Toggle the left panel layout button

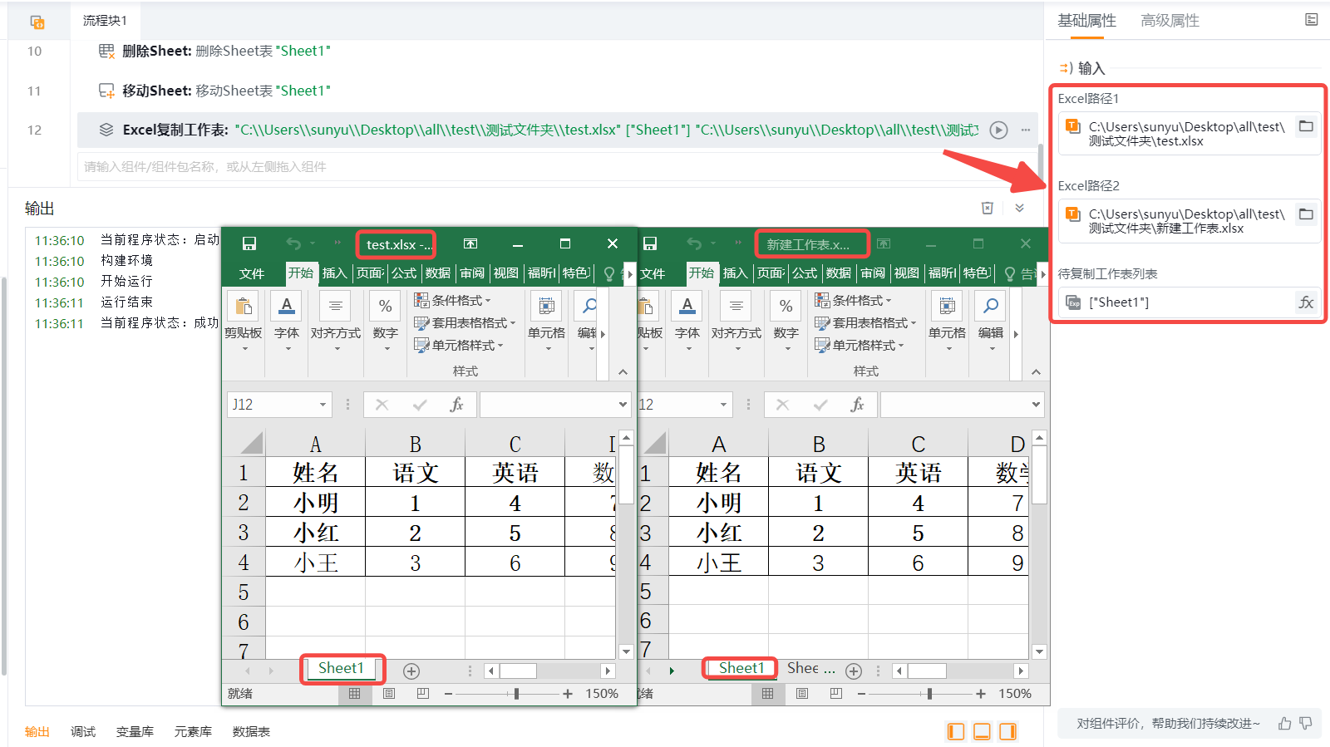(x=956, y=731)
